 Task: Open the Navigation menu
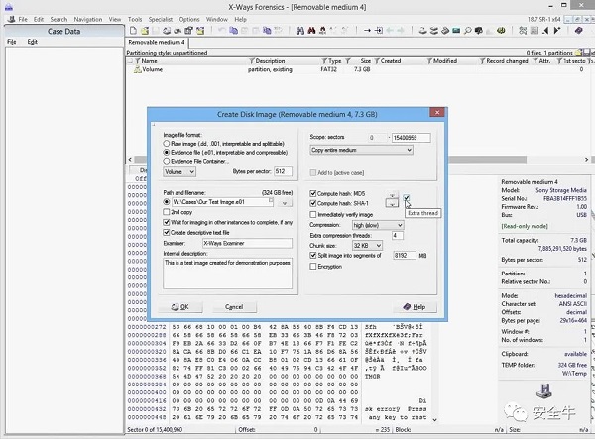88,20
